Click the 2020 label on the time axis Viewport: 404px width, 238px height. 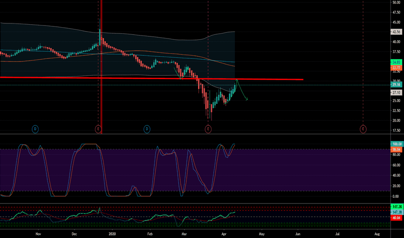[x=112, y=234]
